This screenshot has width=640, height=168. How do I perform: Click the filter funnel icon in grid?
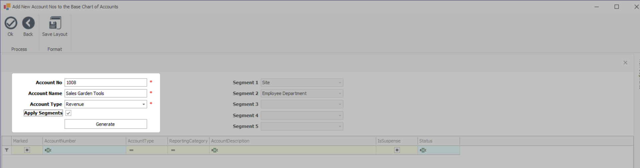point(7,150)
